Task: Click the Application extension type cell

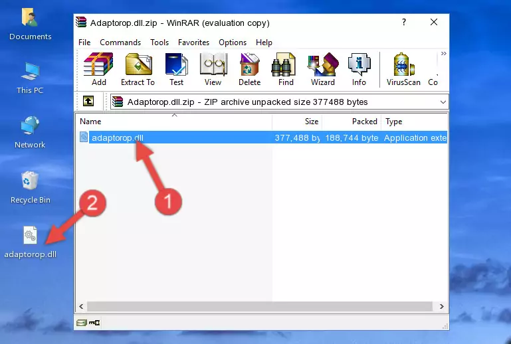Action: coord(415,137)
